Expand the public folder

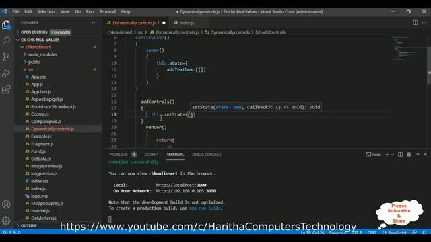[59, 62]
